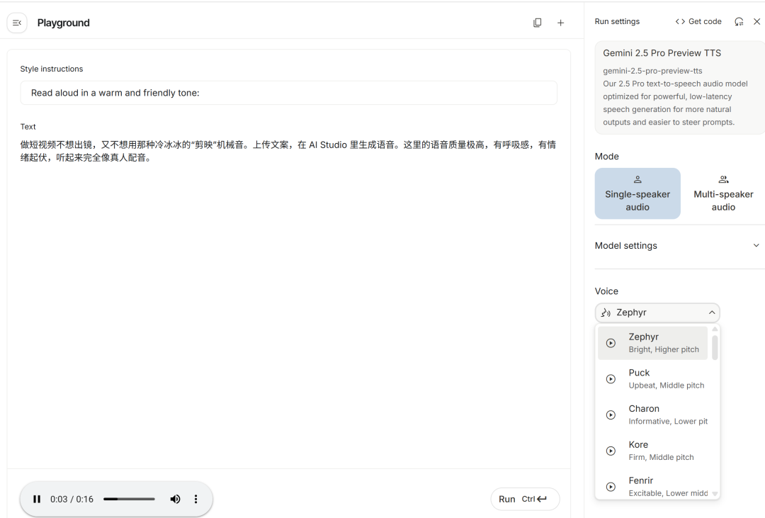The width and height of the screenshot is (765, 518).
Task: Click the voice list scroll down arrow
Action: (715, 494)
